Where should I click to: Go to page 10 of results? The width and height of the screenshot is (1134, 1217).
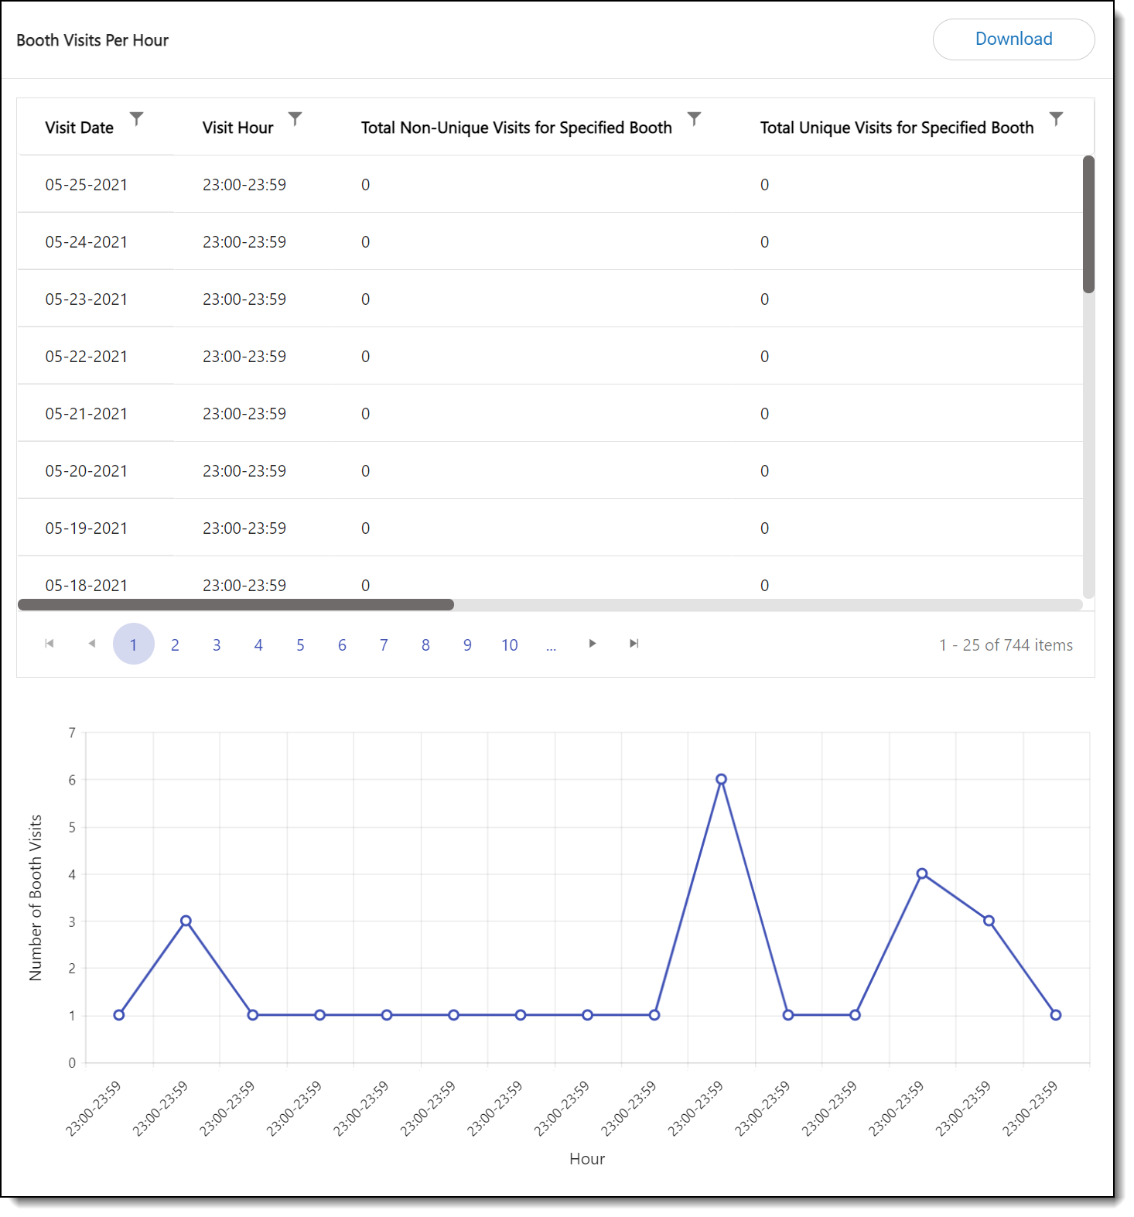point(509,645)
